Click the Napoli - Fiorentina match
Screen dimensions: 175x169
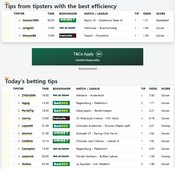(x=96, y=36)
